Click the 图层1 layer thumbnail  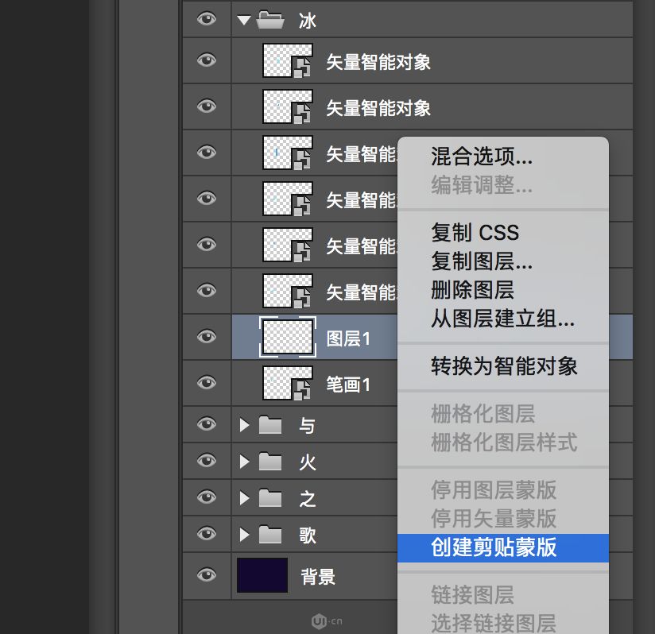tap(287, 336)
